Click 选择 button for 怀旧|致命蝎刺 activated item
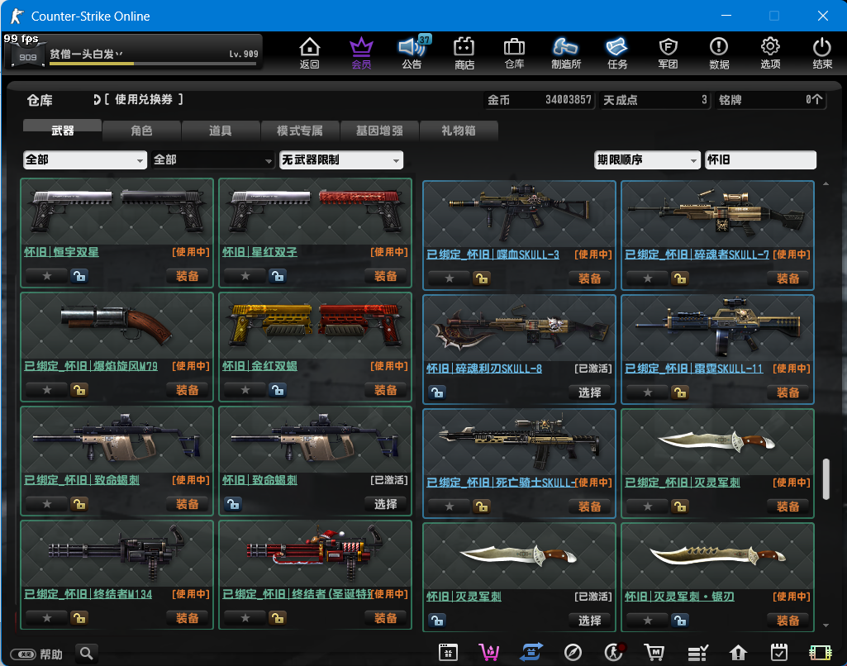This screenshot has height=666, width=847. click(386, 504)
